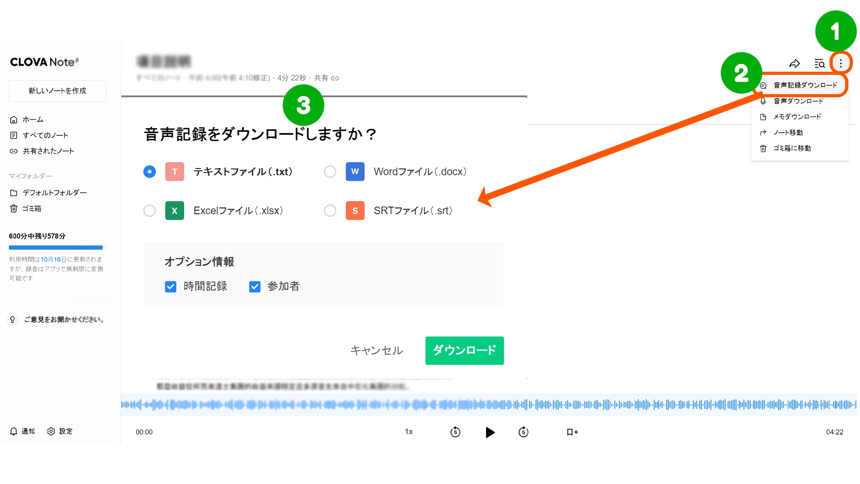Click the マイフォルダー section label
This screenshot has height=484, width=860.
30,176
